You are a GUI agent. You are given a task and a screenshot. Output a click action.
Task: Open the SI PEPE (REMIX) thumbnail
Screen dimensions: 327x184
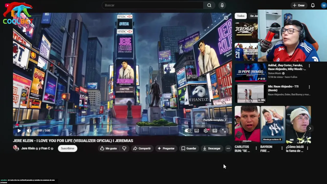[x=250, y=72]
